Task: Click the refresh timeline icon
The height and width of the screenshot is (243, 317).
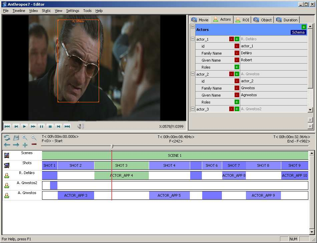Action: 7,138
